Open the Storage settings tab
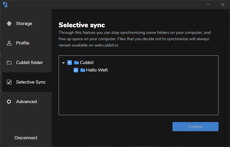 (27, 24)
